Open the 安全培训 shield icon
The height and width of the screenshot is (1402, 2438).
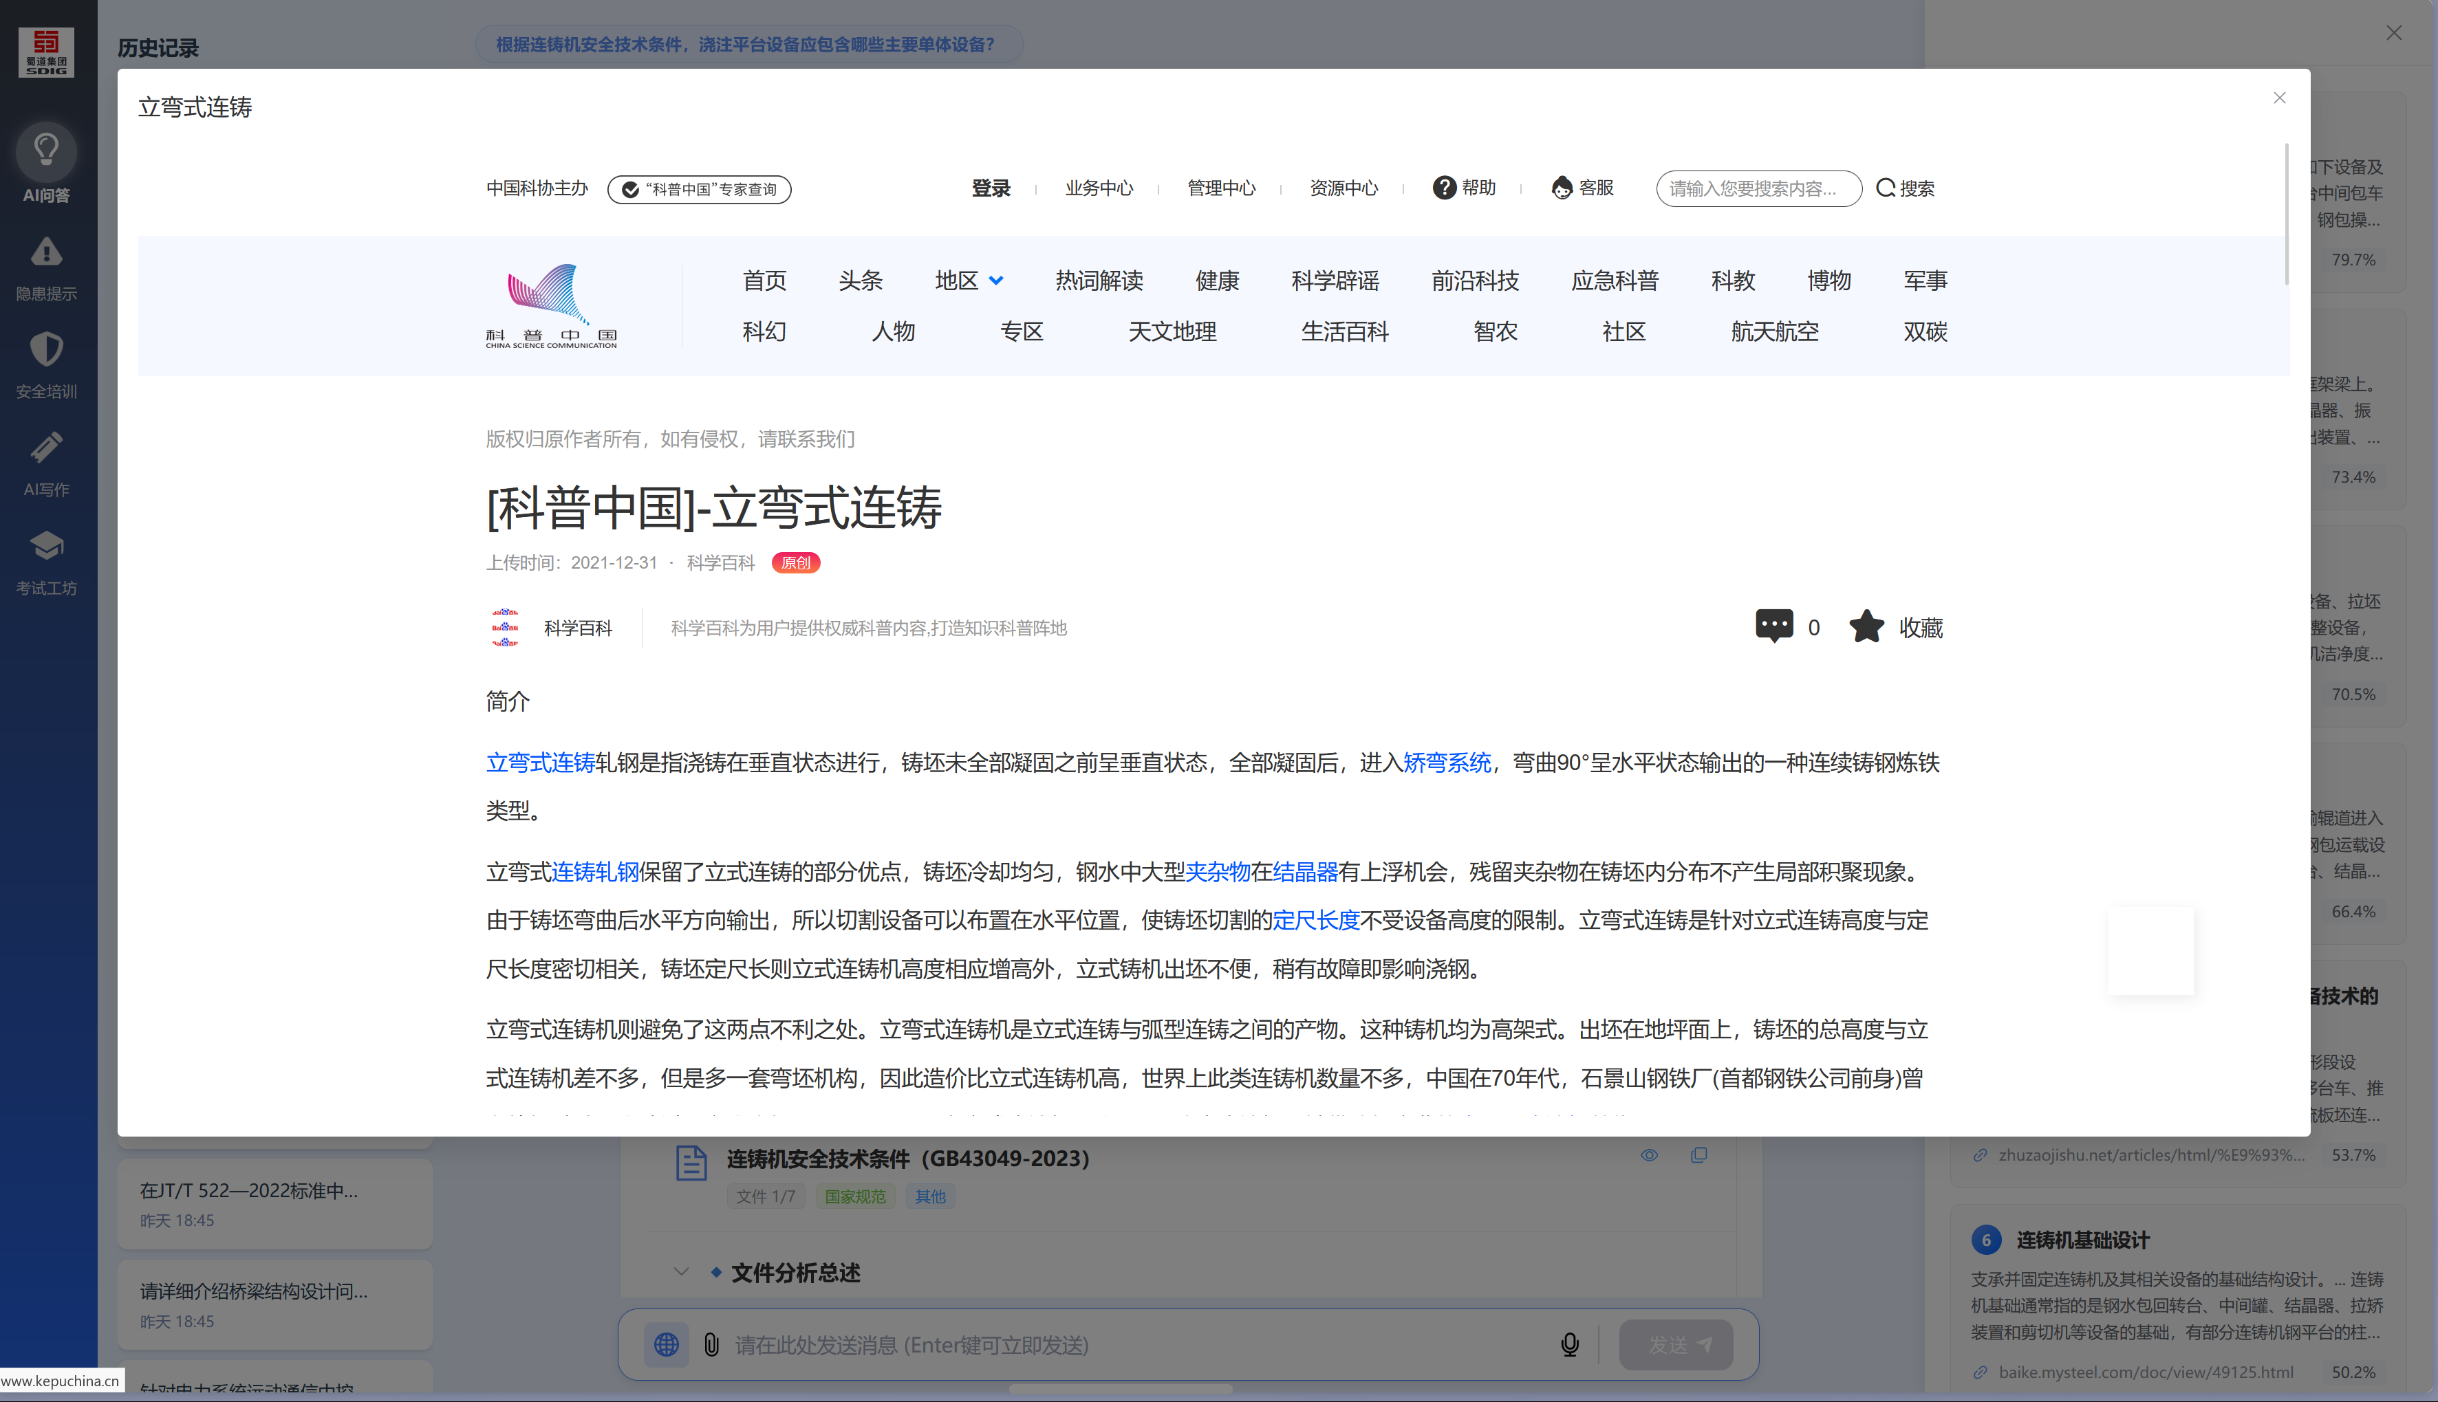(x=46, y=349)
